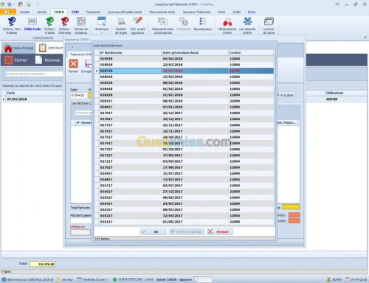Viewport: 369px width, 283px height.
Task: Switch to the Ventes tab
Action: (41, 12)
